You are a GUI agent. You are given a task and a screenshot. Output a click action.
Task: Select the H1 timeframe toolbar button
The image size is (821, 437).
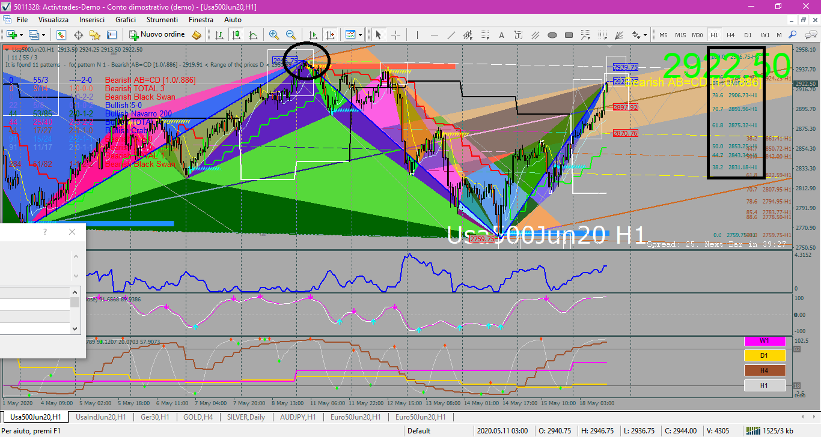click(x=714, y=35)
